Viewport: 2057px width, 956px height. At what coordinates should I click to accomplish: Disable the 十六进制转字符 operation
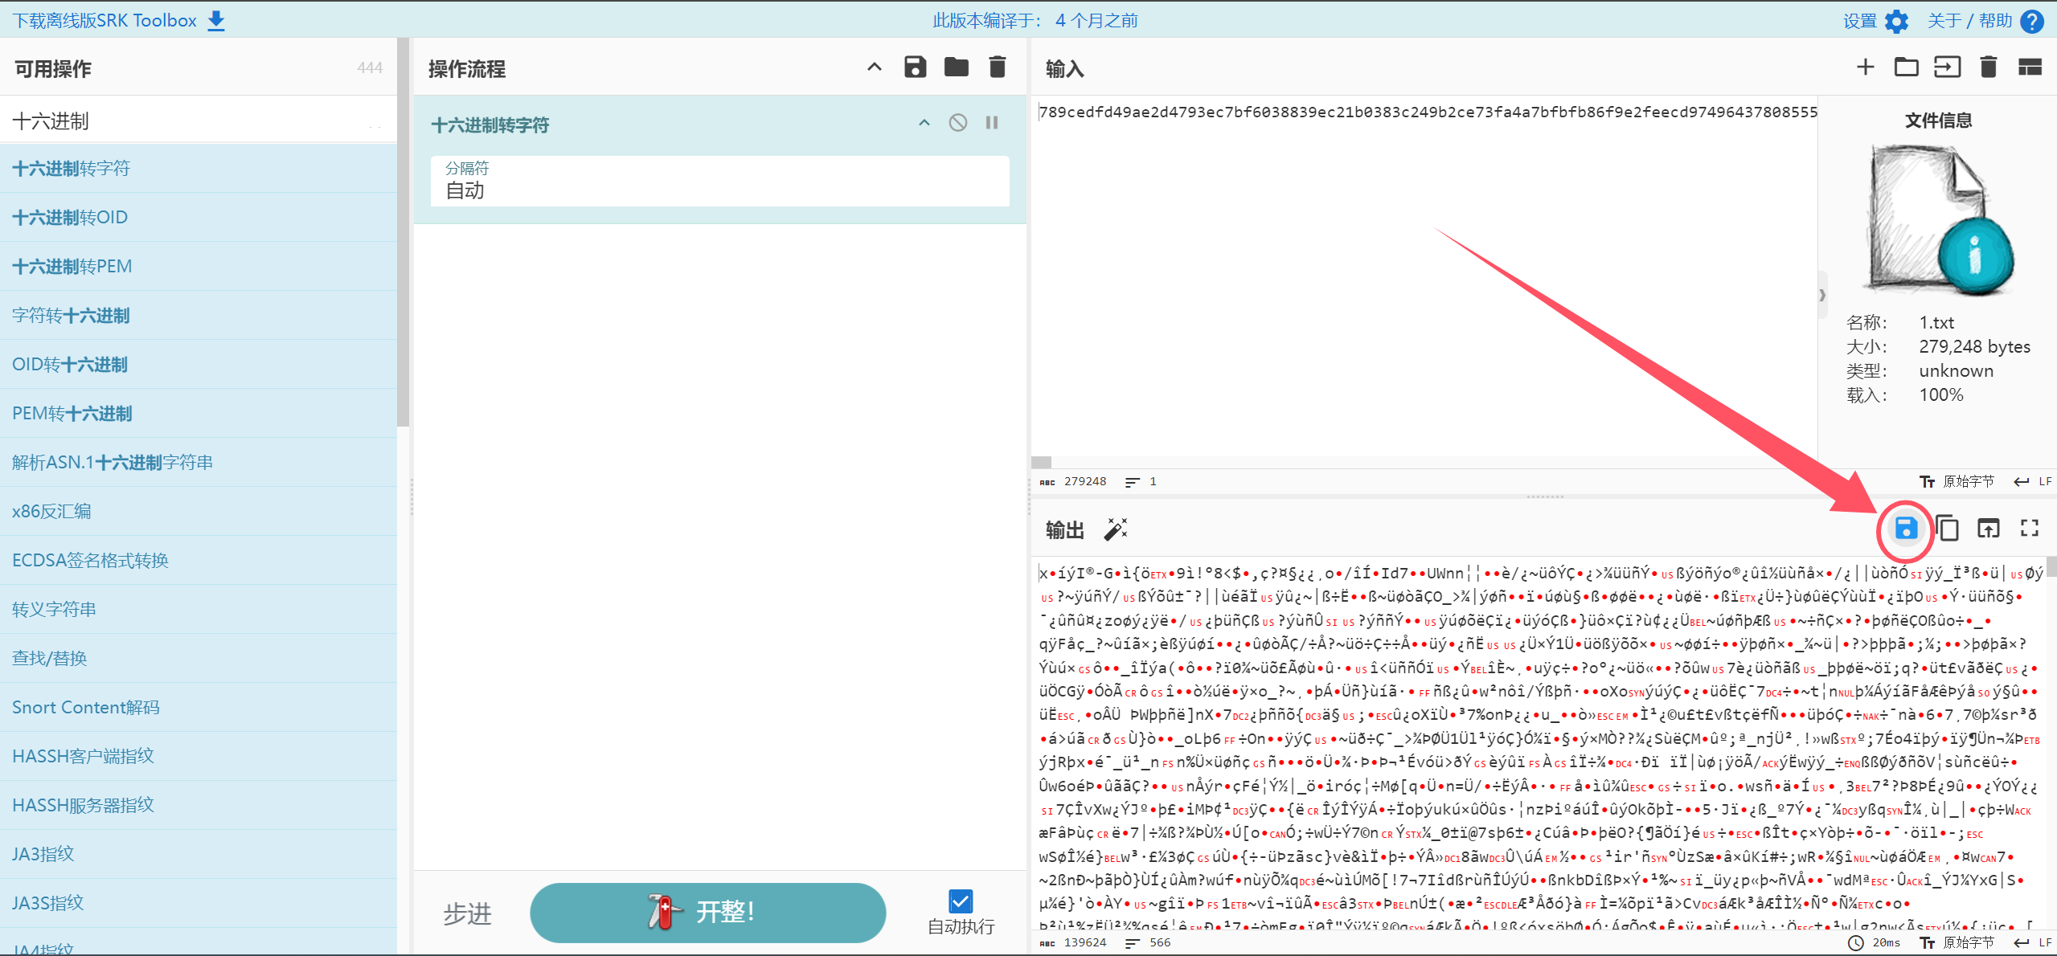(957, 123)
